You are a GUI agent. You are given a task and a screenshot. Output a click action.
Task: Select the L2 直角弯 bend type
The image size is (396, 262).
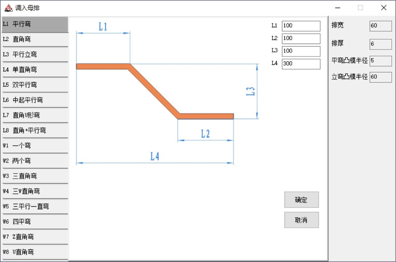tap(35, 39)
